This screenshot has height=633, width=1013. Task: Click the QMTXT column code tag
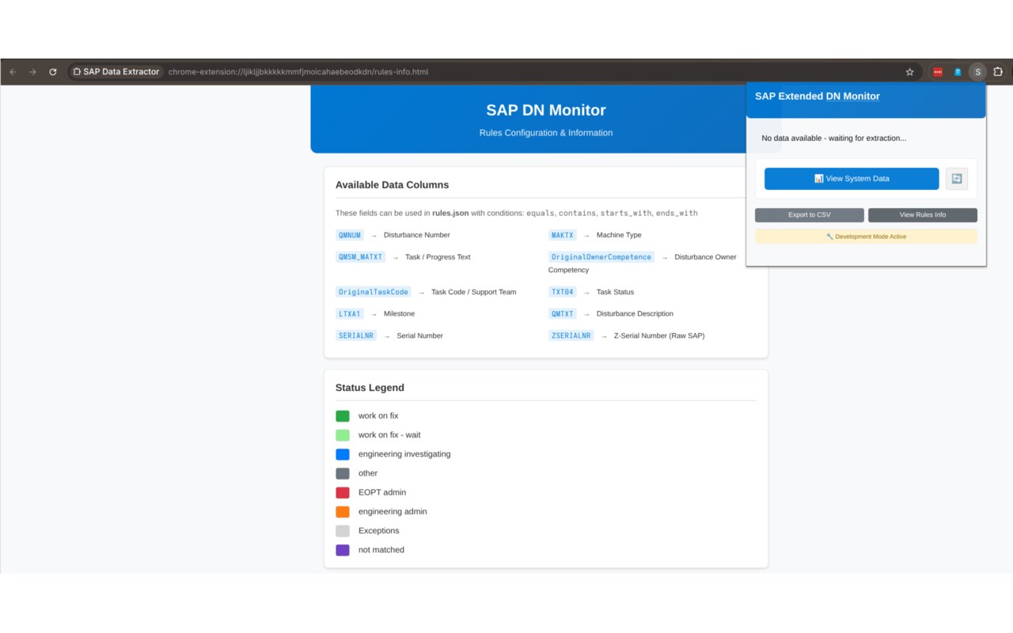(563, 314)
